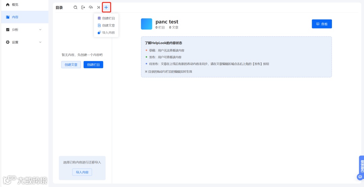Click the 目录 heading
The width and height of the screenshot is (364, 187).
(59, 8)
